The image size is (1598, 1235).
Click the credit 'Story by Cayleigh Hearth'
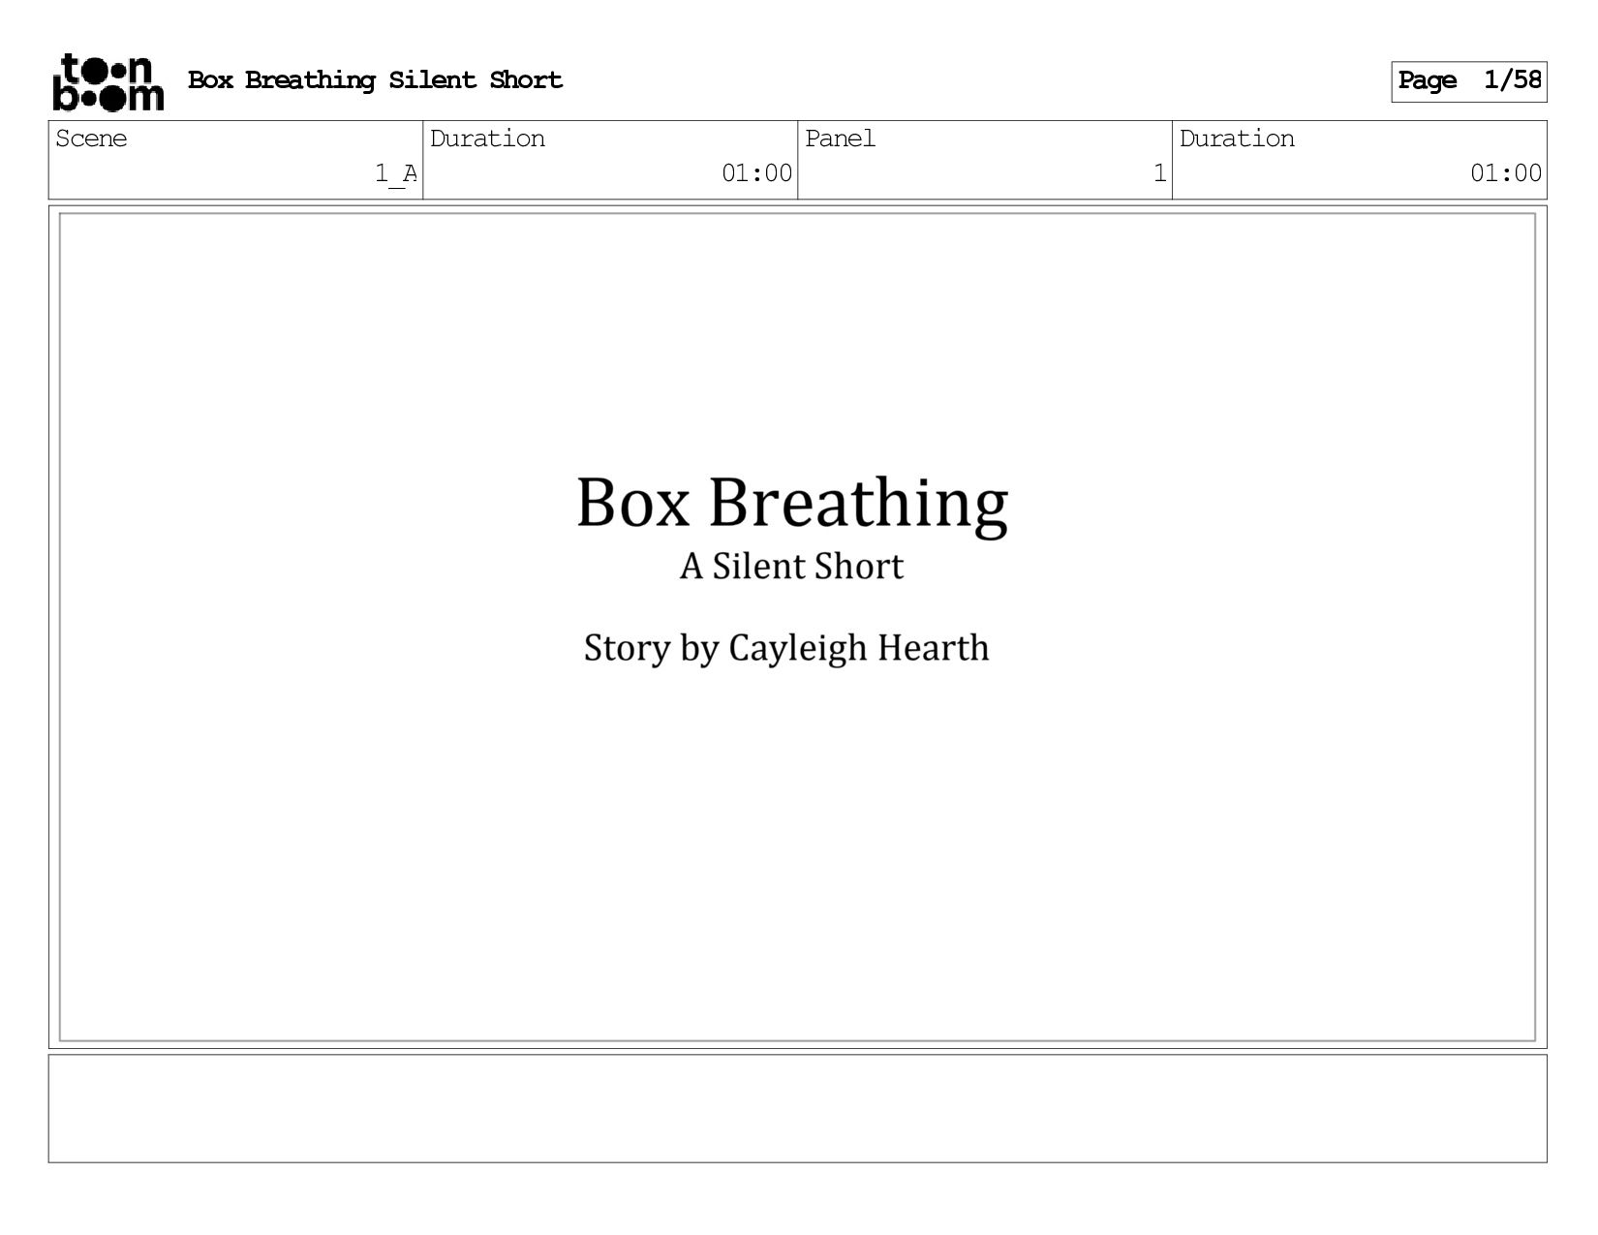tap(786, 649)
